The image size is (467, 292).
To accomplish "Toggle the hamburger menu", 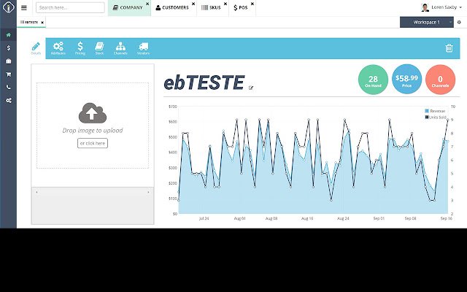I will tap(24, 8).
